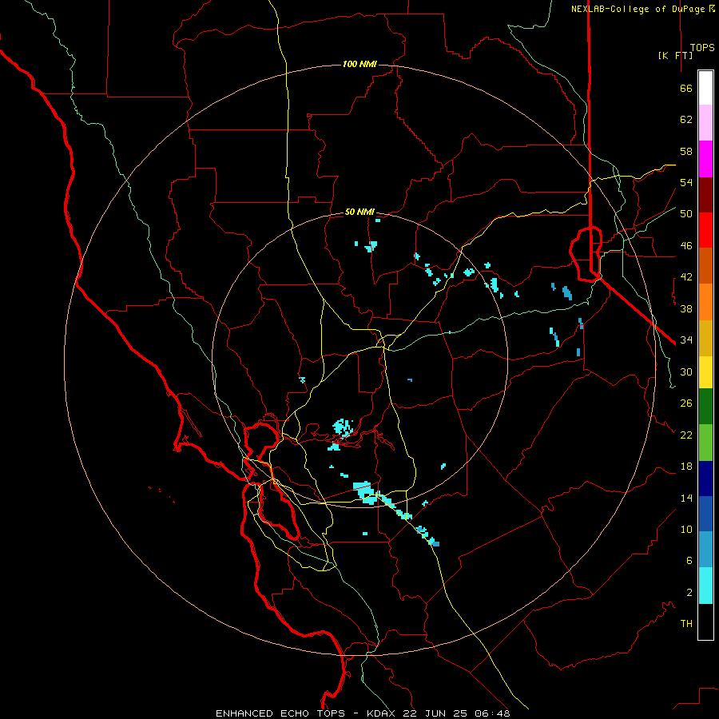The width and height of the screenshot is (719, 719).
Task: Select the "38" legend value
Action: coord(686,308)
